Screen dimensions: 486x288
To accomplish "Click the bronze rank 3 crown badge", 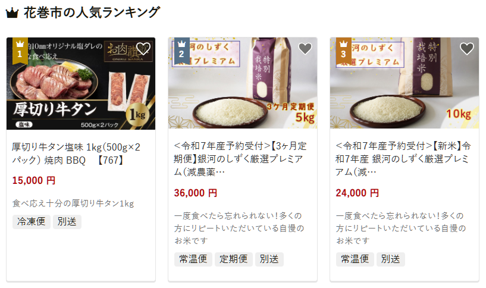I will 343,51.
